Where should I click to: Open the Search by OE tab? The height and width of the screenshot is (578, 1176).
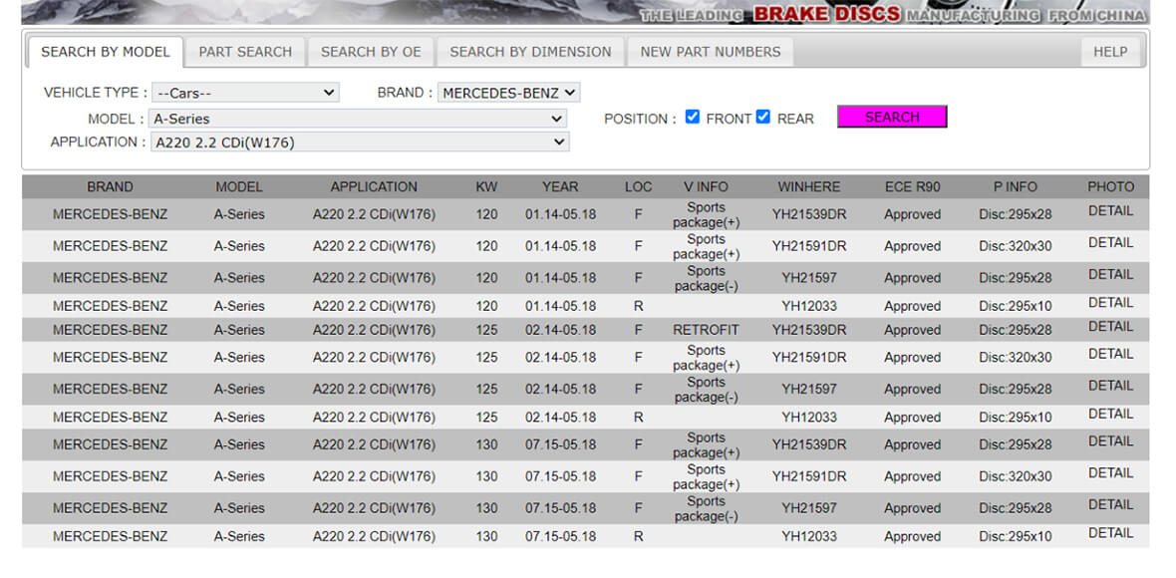(371, 52)
